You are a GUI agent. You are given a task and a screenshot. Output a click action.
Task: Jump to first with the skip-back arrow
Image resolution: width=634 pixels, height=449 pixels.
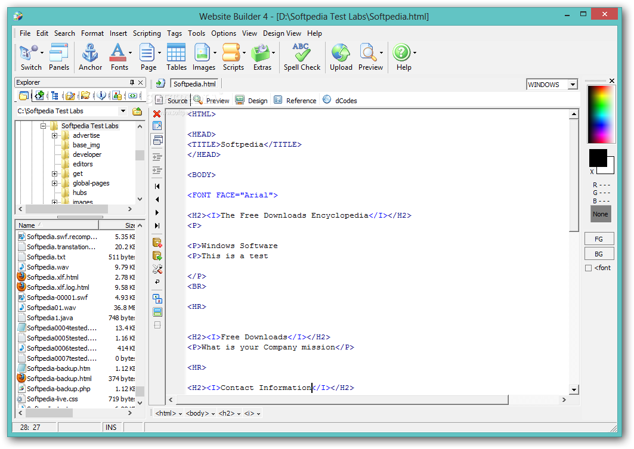[157, 186]
